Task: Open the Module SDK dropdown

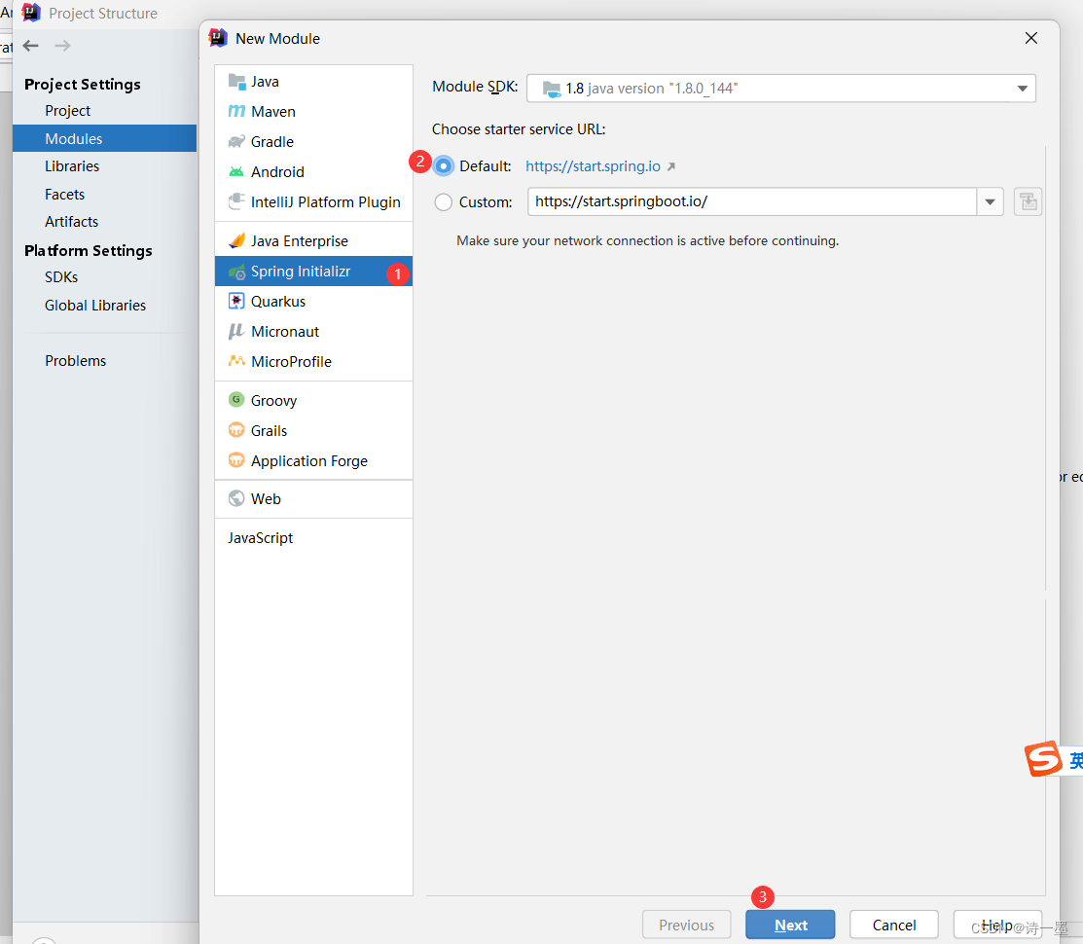Action: click(x=1023, y=89)
